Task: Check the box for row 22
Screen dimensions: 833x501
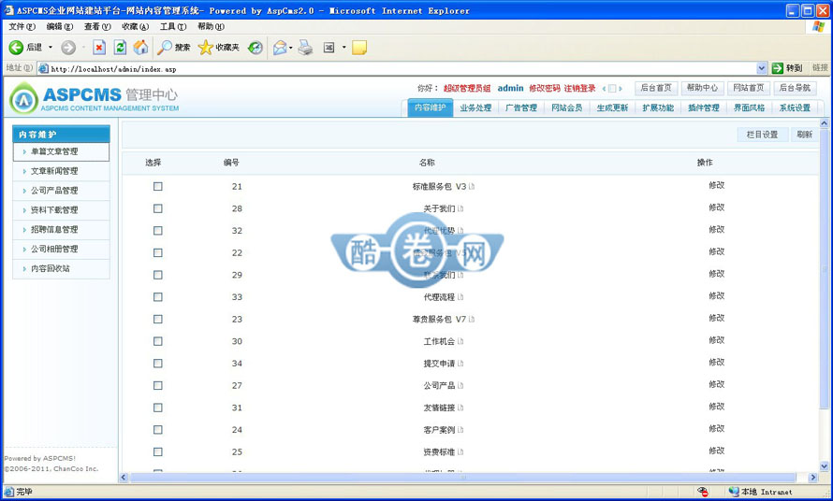Action: (158, 252)
